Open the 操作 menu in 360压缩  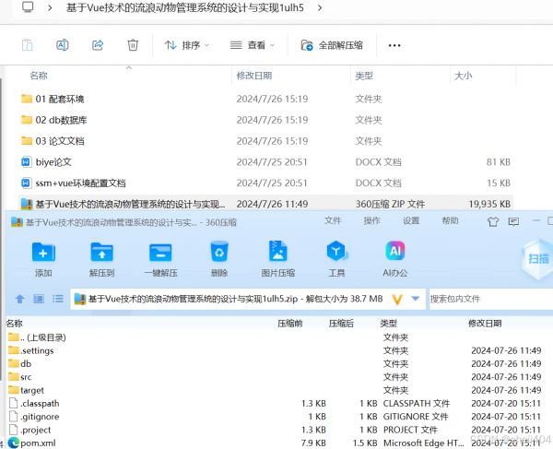(371, 220)
